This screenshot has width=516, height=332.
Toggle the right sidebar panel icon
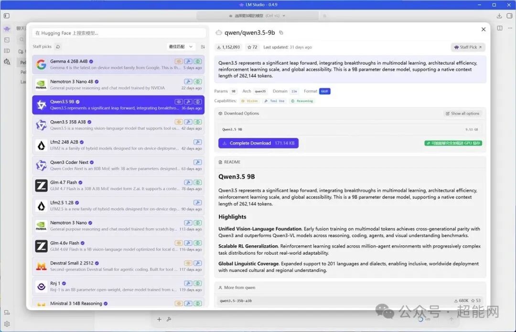509,15
